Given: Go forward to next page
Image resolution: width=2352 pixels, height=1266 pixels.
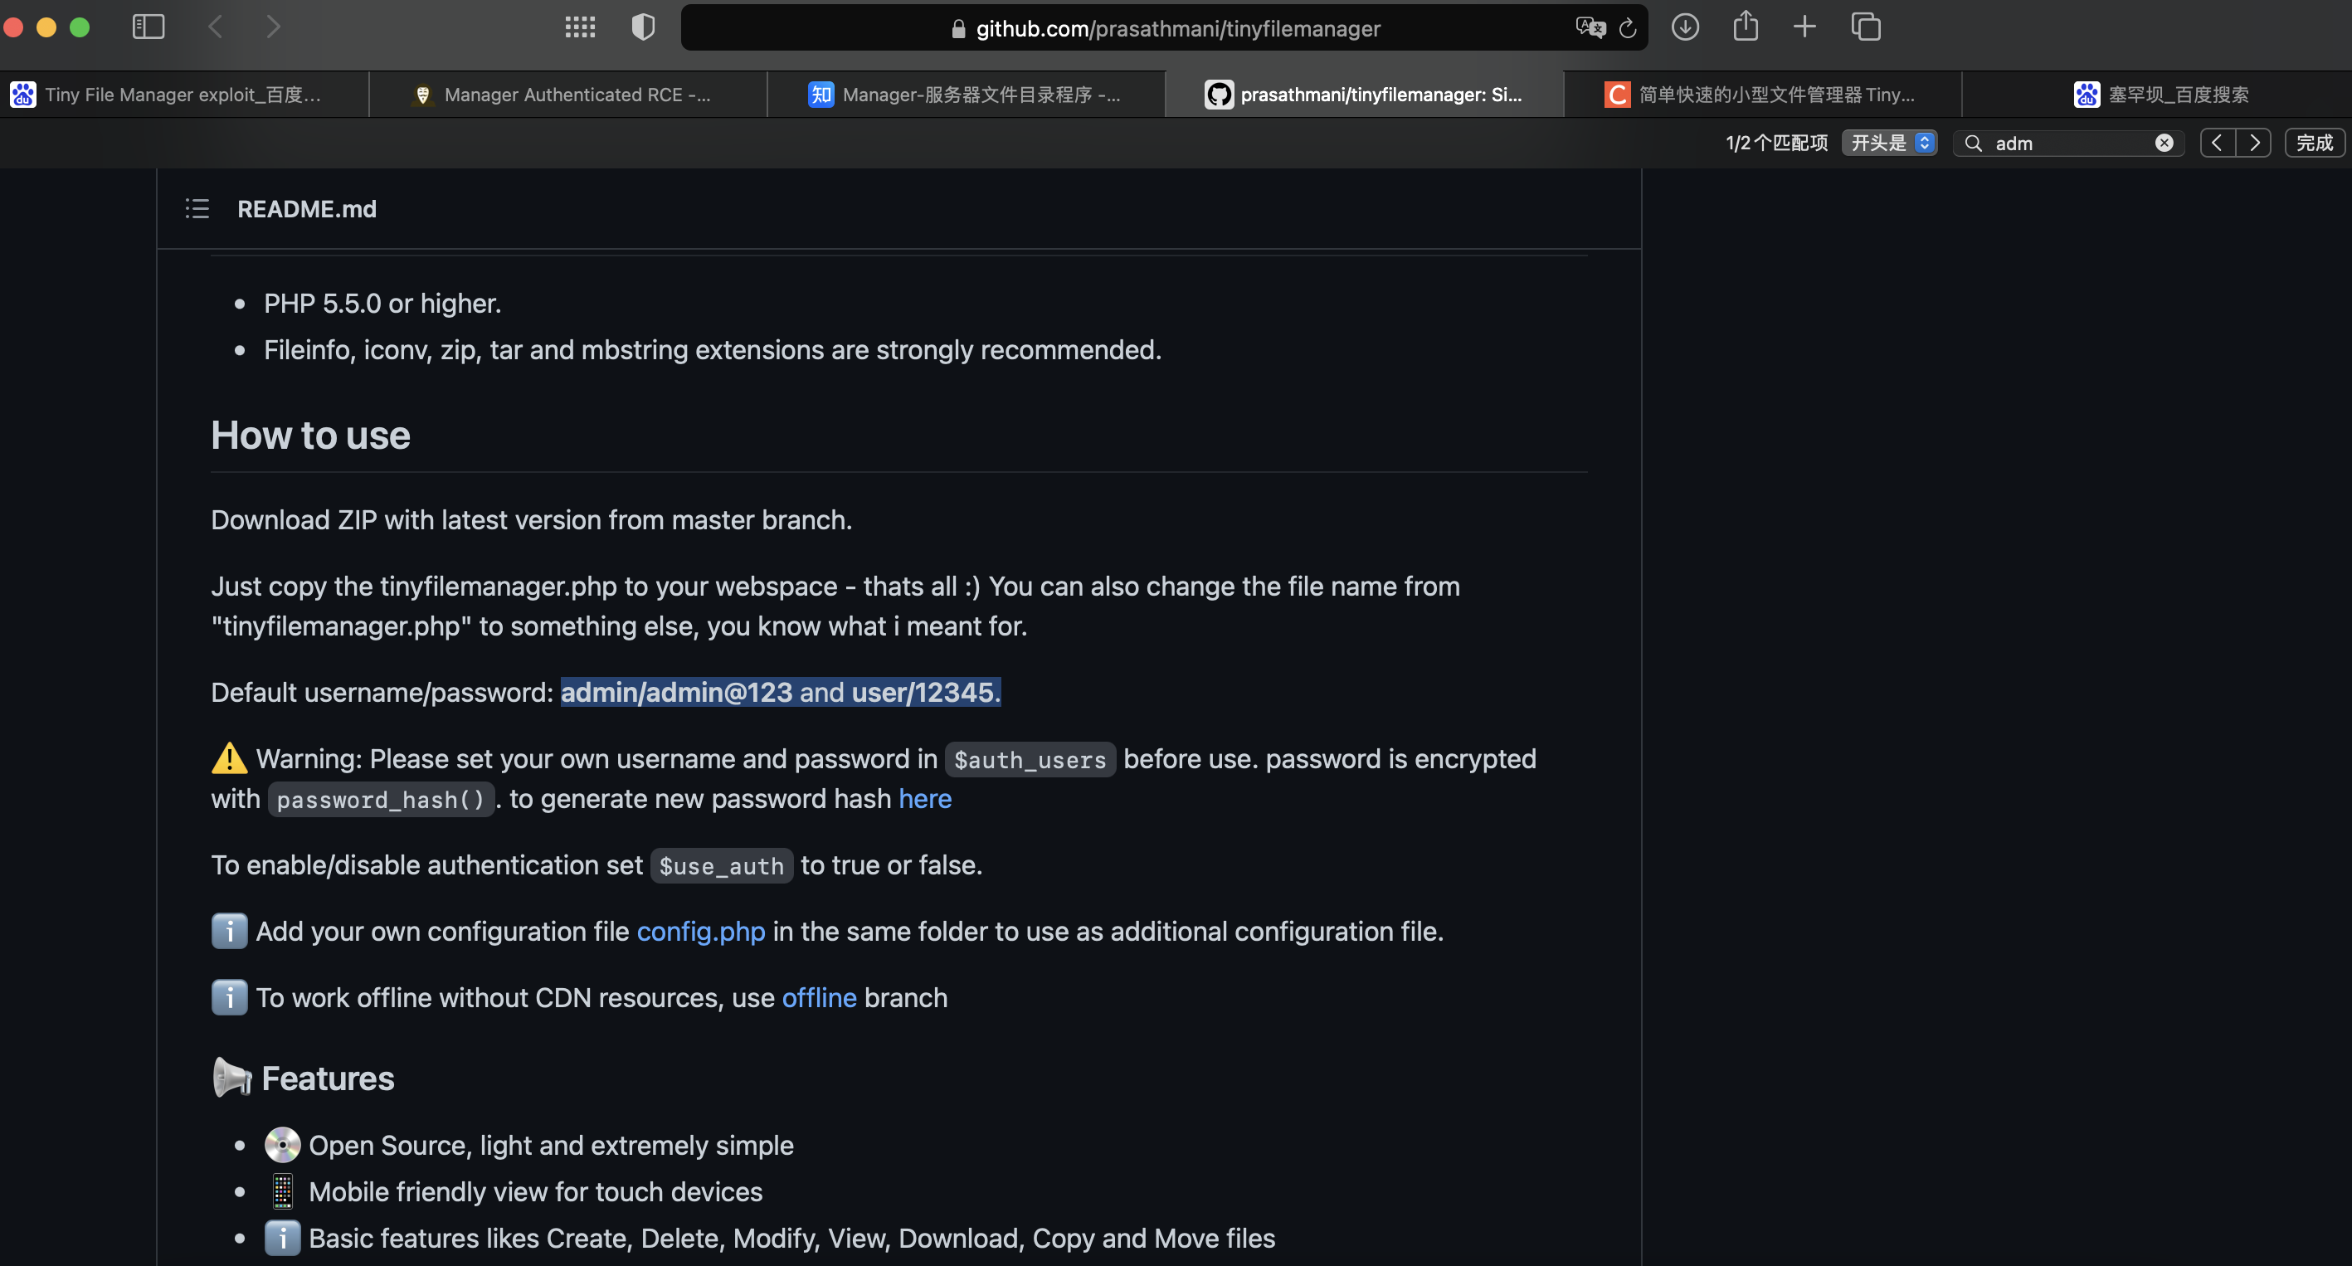Looking at the screenshot, I should click(273, 27).
